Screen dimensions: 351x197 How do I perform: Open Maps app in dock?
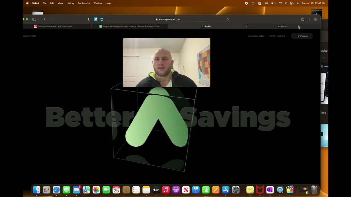pos(86,190)
